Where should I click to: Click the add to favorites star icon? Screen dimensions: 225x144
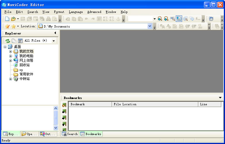pos(7,26)
